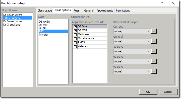Open the help question mark button
The image size is (181, 99).
coord(162,3)
